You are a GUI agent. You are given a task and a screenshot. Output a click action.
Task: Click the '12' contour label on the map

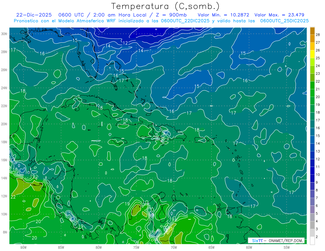click(x=125, y=43)
